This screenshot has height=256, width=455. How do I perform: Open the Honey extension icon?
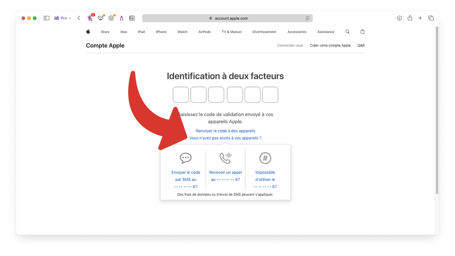[x=90, y=18]
